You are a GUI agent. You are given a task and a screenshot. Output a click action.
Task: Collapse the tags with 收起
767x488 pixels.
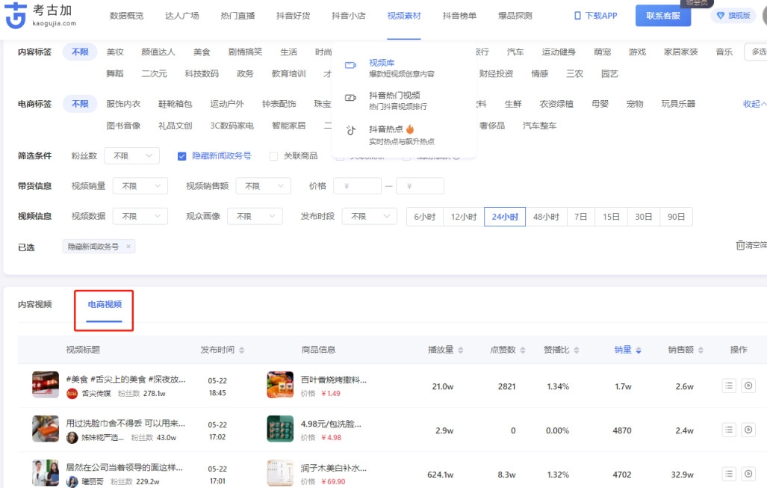[753, 104]
